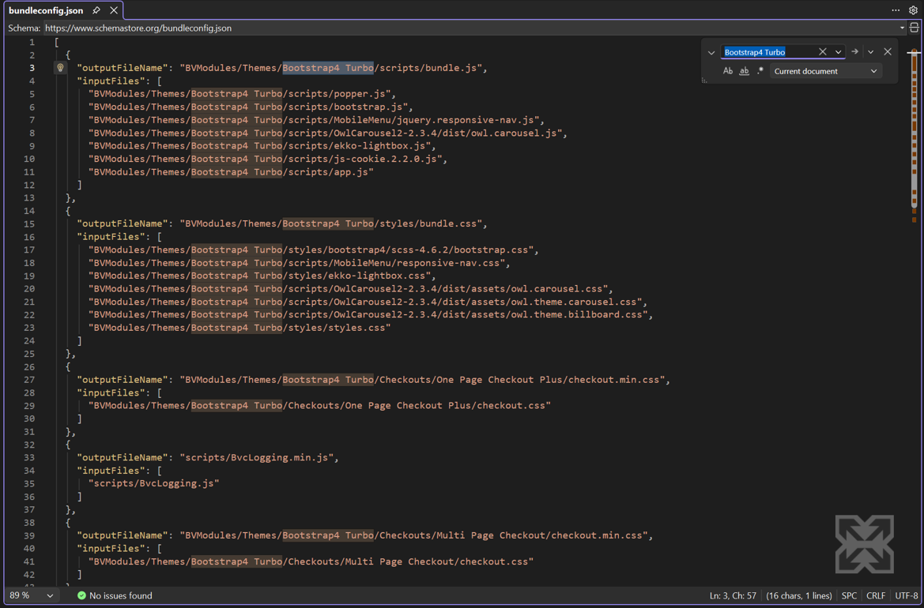Click the Find Next arrow
Viewport: 924px width, 608px height.
point(854,52)
